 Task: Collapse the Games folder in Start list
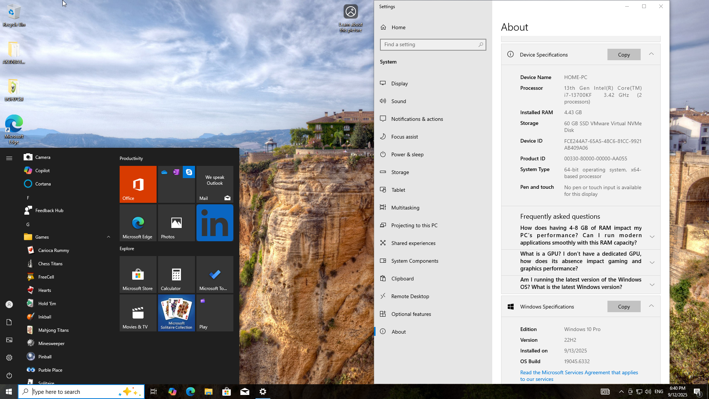coord(108,237)
